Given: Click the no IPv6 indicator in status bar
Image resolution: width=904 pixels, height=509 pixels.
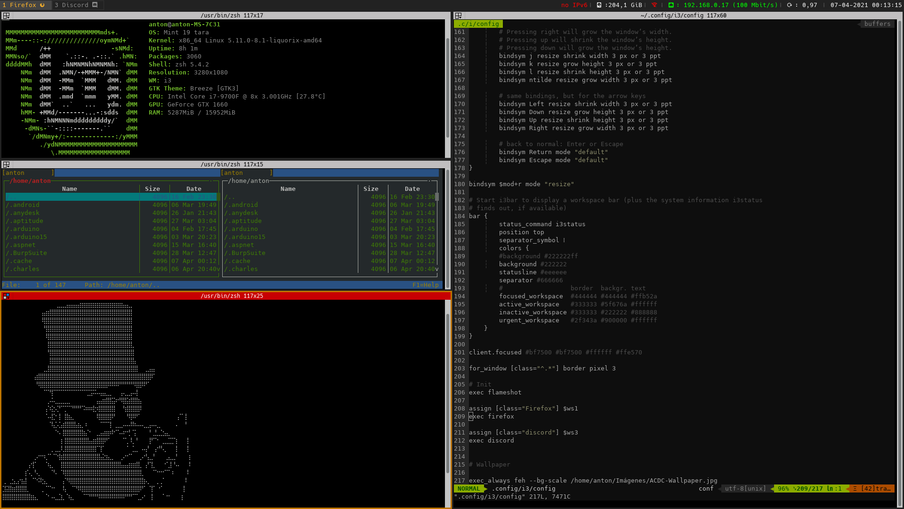Looking at the screenshot, I should 574,5.
